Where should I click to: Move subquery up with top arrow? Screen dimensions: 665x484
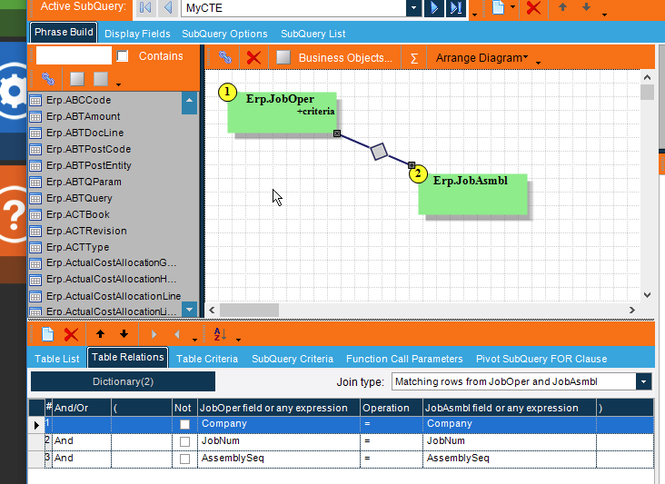coord(562,7)
